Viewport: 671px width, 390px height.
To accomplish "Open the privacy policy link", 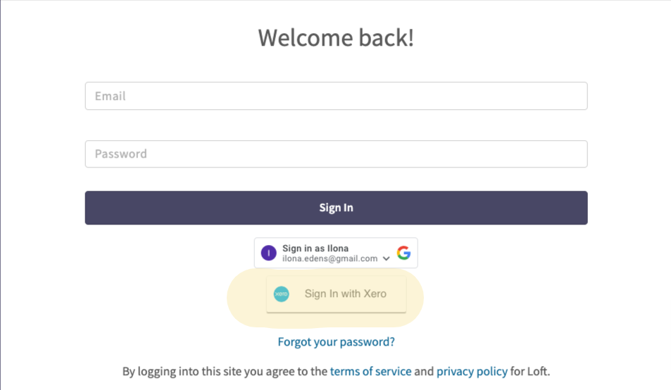I will [x=472, y=371].
